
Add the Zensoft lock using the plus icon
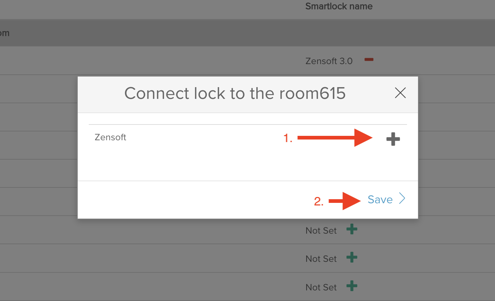click(x=393, y=138)
